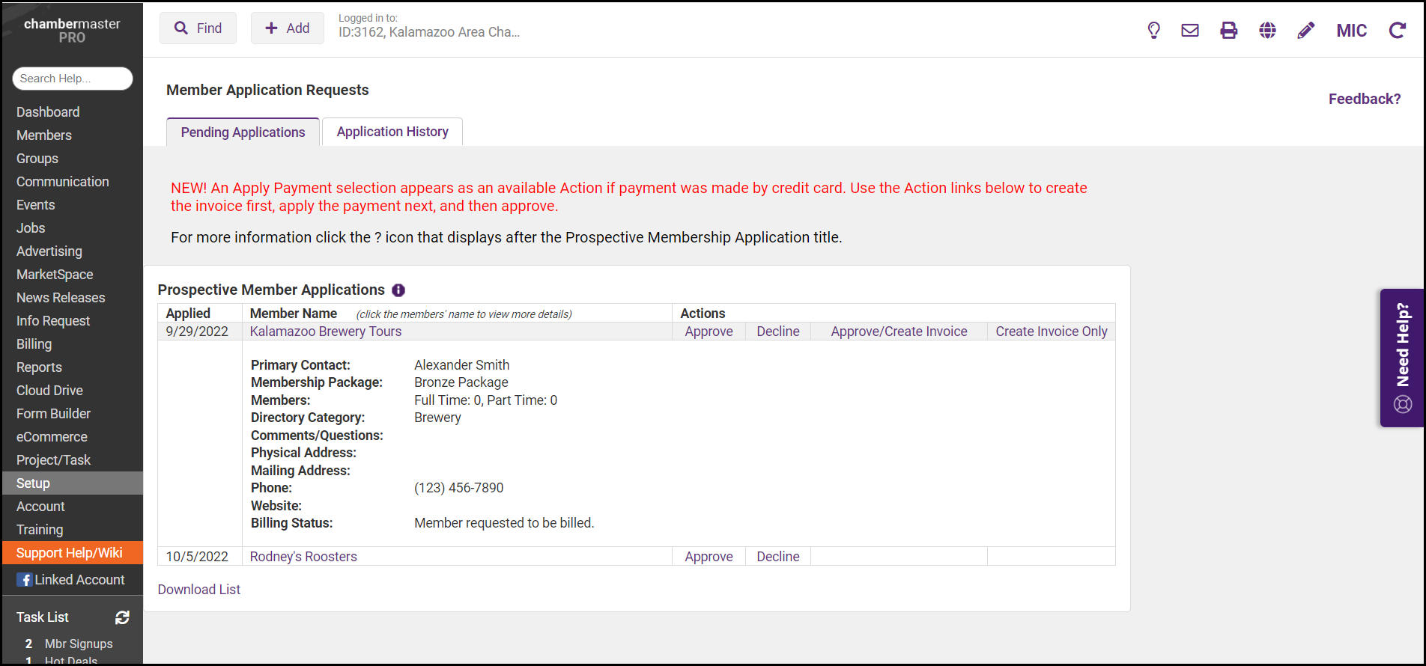Approve Kalamazoo Brewery Tours application
This screenshot has height=666, width=1426.
pos(709,332)
